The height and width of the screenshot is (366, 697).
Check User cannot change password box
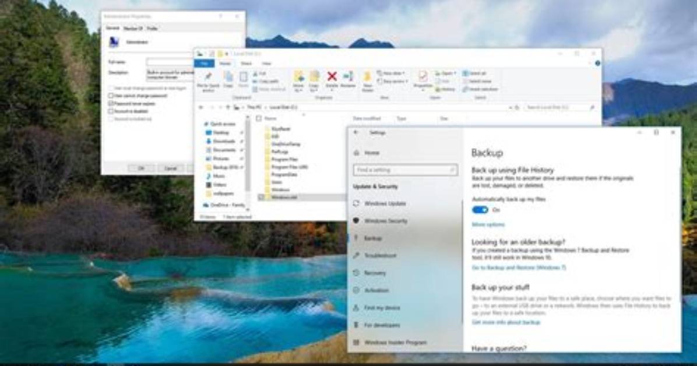point(111,96)
